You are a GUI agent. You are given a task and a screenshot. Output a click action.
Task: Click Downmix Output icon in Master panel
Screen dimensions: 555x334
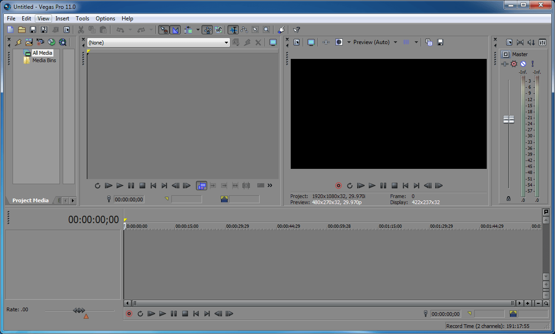(520, 42)
